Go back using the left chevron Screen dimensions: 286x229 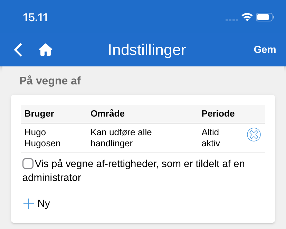click(18, 50)
